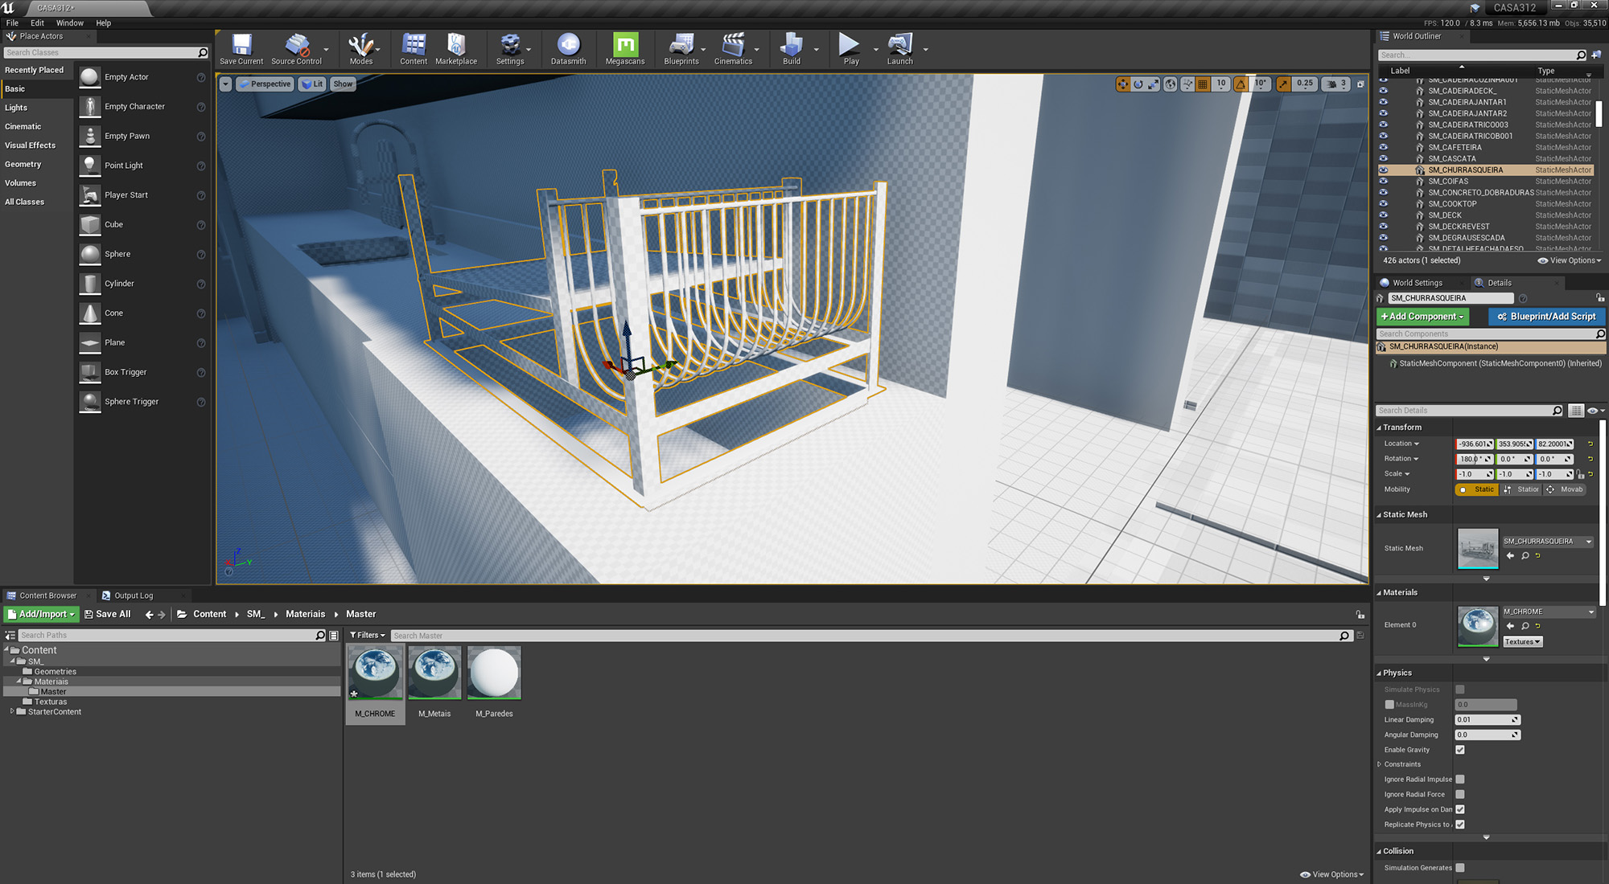
Task: Select the translate gizmo mode icon
Action: point(1123,84)
